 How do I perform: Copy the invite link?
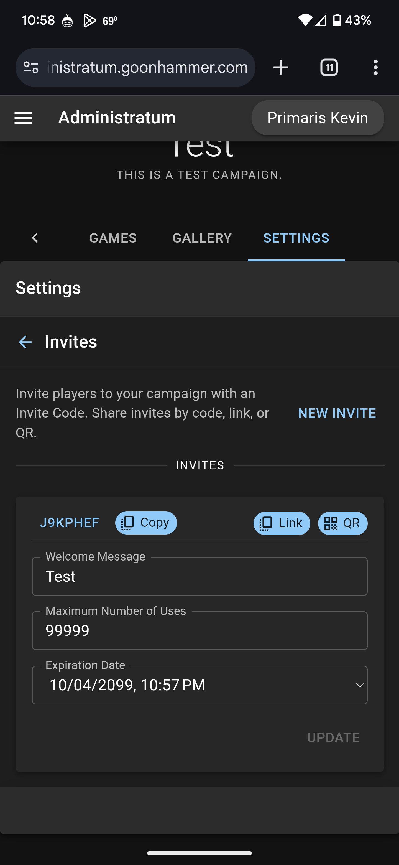click(282, 523)
